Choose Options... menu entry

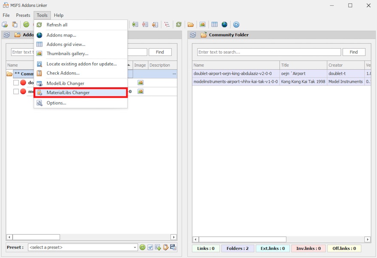(81, 103)
